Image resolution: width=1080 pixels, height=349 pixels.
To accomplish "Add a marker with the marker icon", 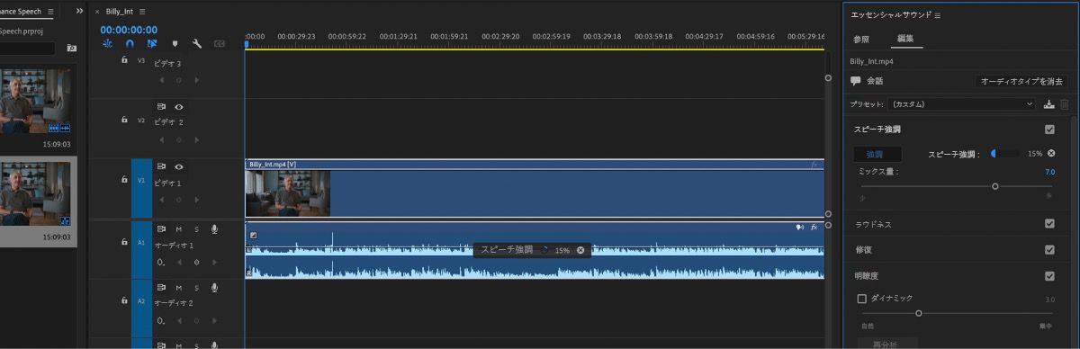I will [175, 43].
